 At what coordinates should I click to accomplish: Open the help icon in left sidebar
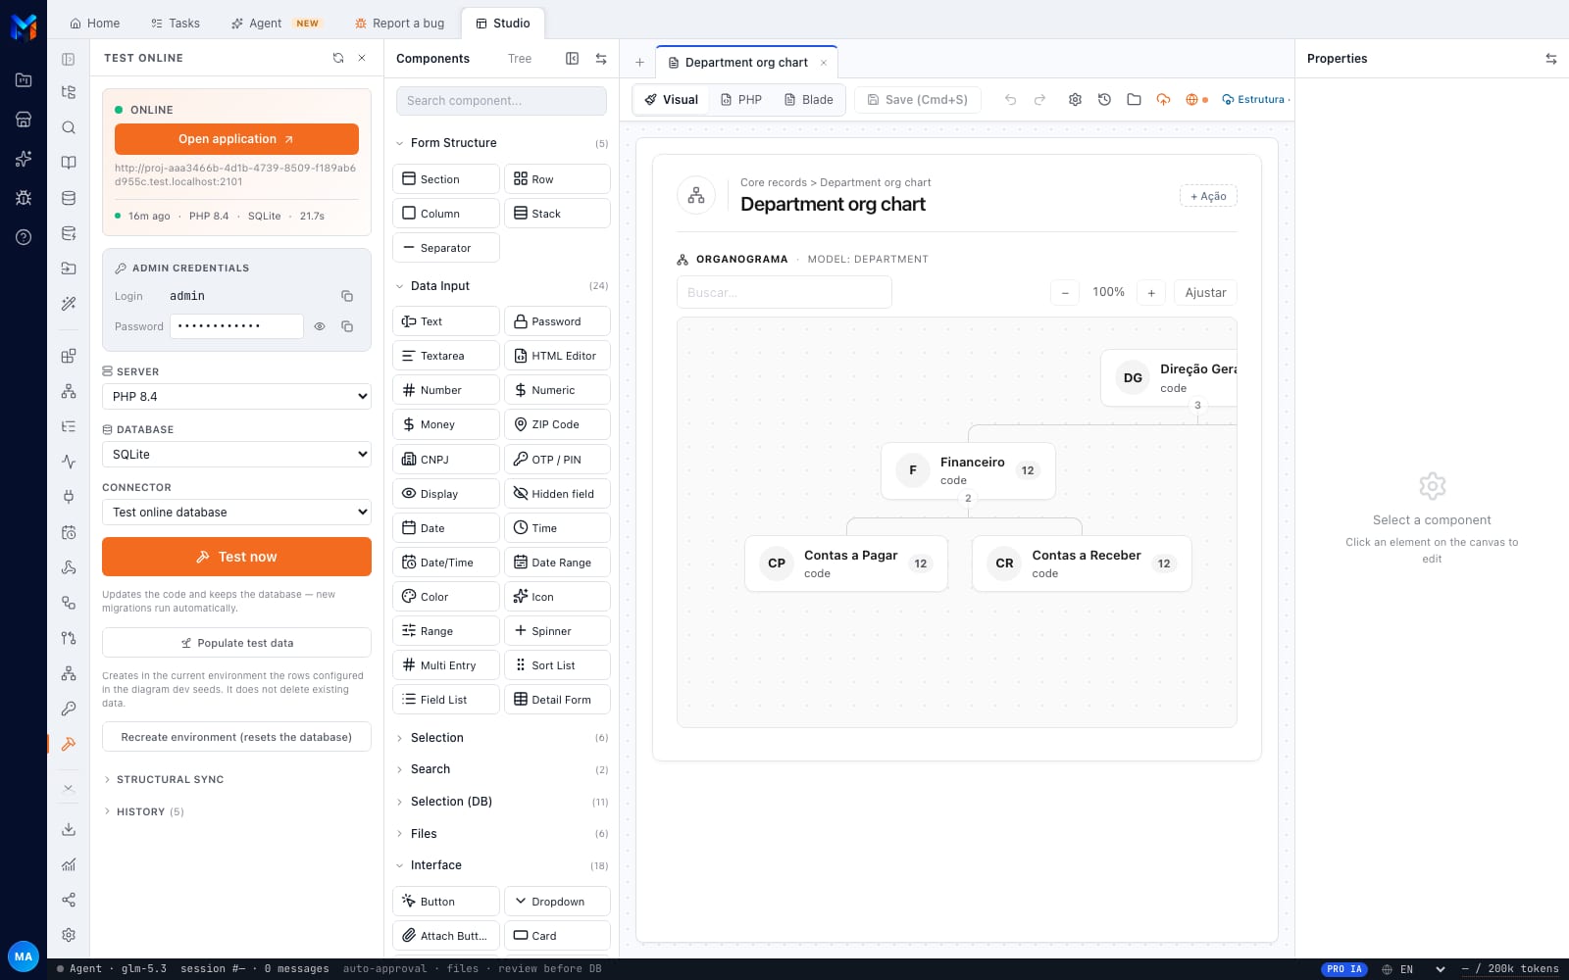[x=24, y=237]
